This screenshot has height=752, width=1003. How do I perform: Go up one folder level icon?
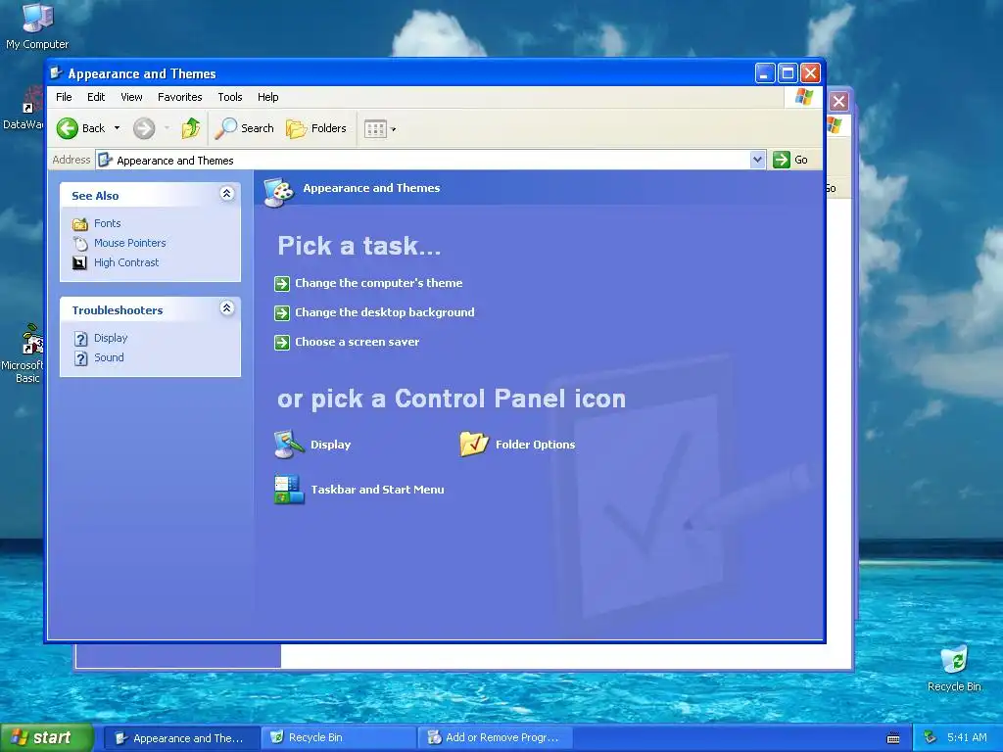191,128
